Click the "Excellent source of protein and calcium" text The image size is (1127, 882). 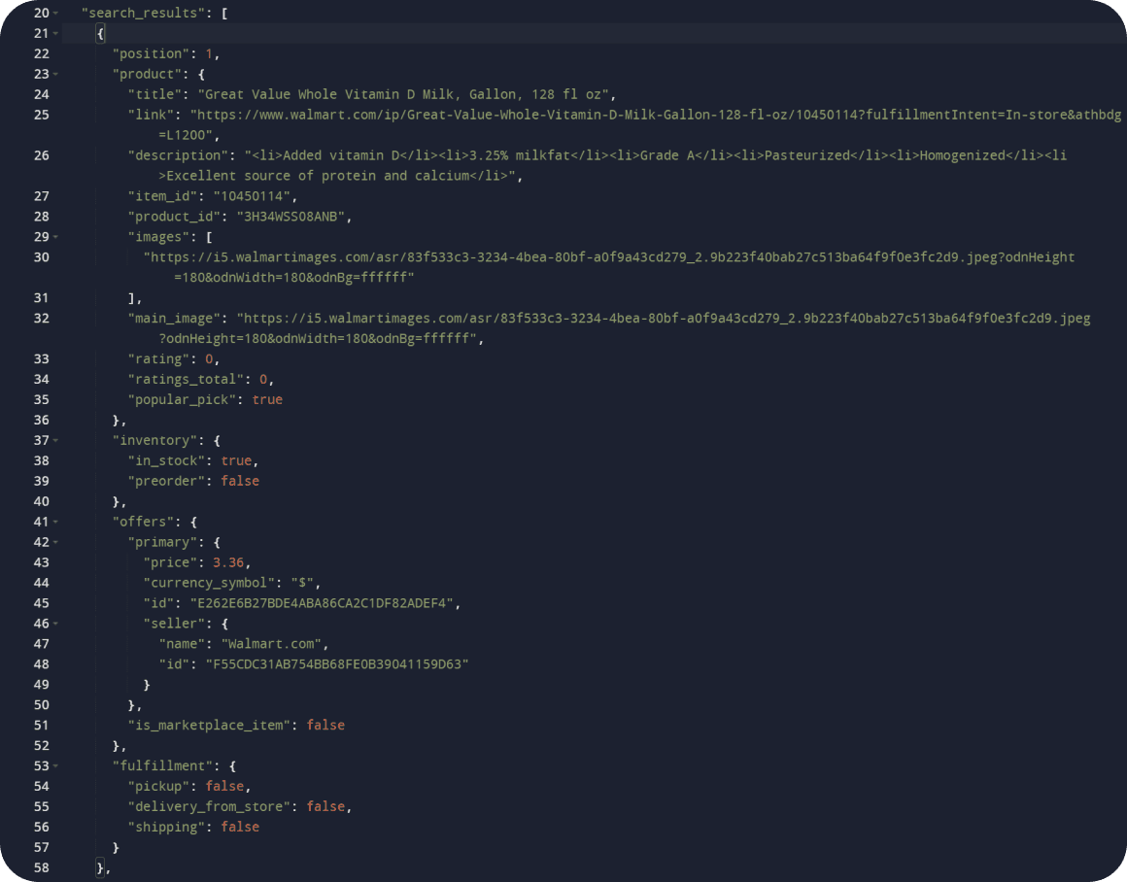click(x=318, y=176)
